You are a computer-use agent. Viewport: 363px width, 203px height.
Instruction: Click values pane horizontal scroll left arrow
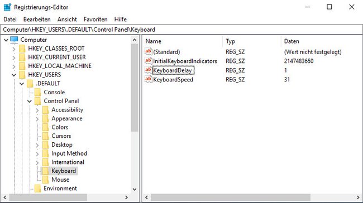tap(146, 197)
